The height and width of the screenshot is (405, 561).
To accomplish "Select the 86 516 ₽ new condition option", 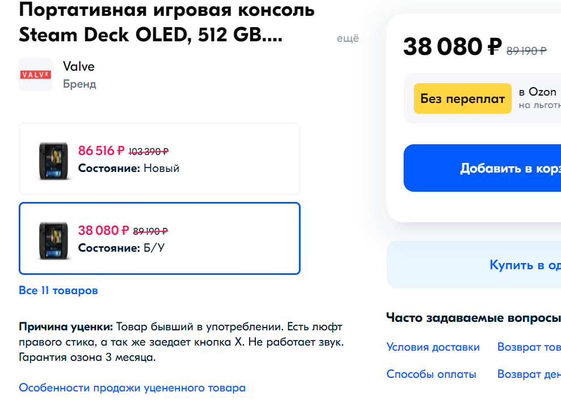I will (160, 159).
